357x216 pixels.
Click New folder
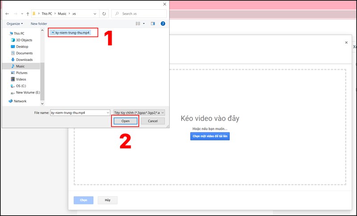click(x=39, y=24)
